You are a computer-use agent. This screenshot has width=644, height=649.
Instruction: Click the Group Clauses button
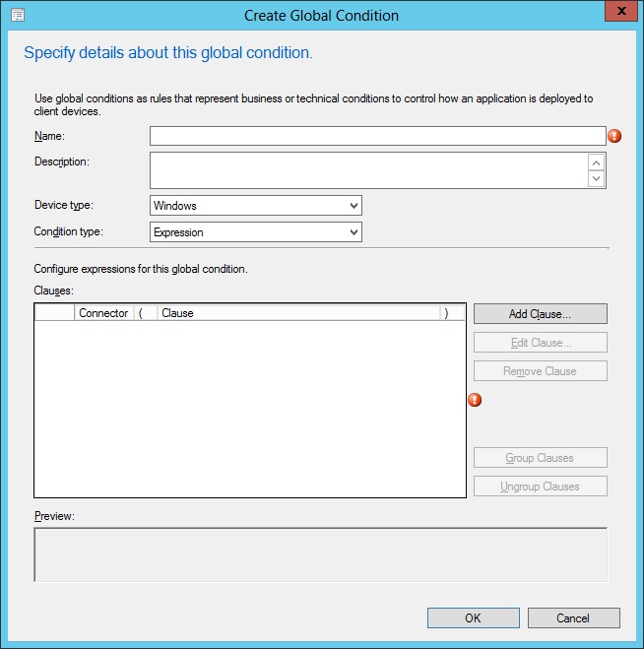pyautogui.click(x=540, y=458)
